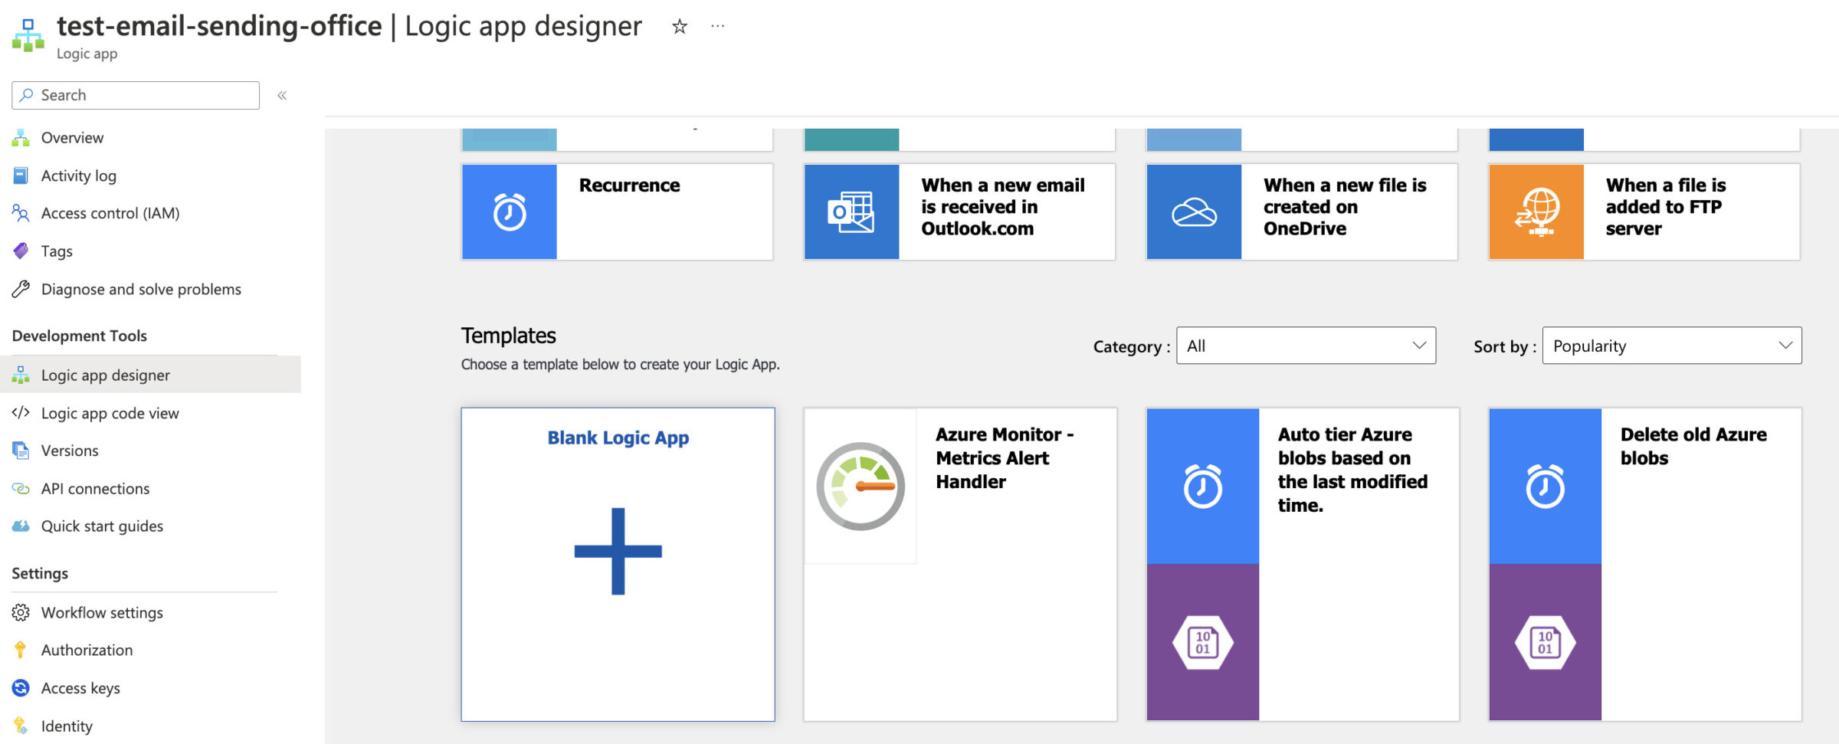1839x744 pixels.
Task: Click the 'Templates' section heading
Action: click(x=509, y=336)
